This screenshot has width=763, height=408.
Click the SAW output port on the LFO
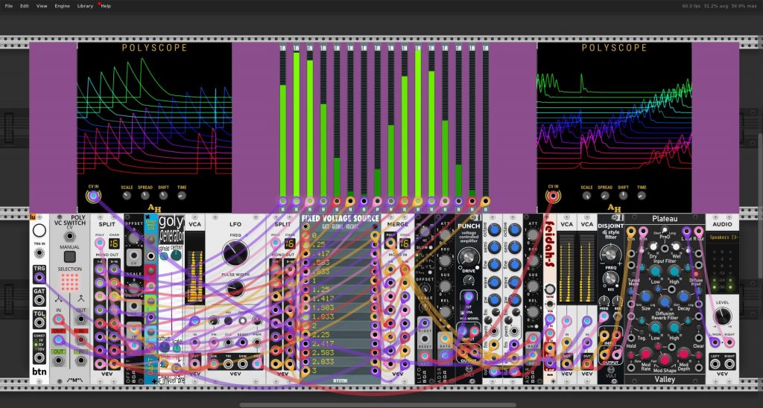[242, 364]
